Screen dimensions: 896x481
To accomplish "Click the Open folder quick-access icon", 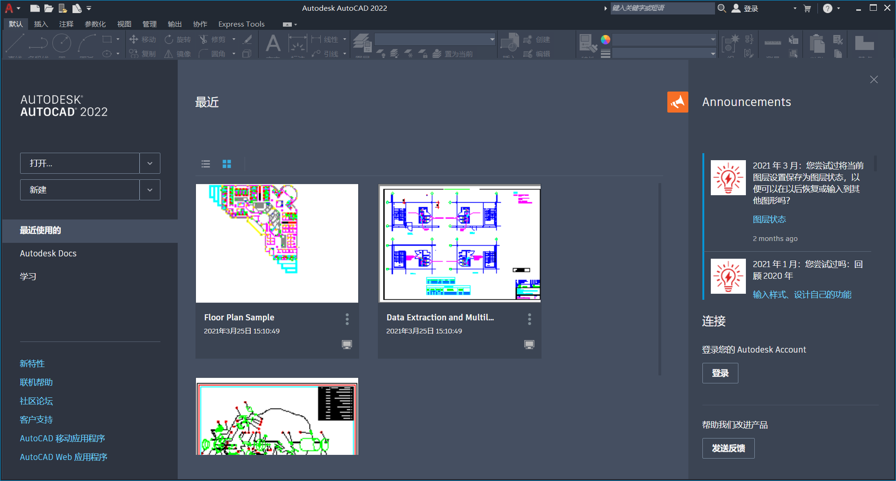I will click(x=49, y=8).
